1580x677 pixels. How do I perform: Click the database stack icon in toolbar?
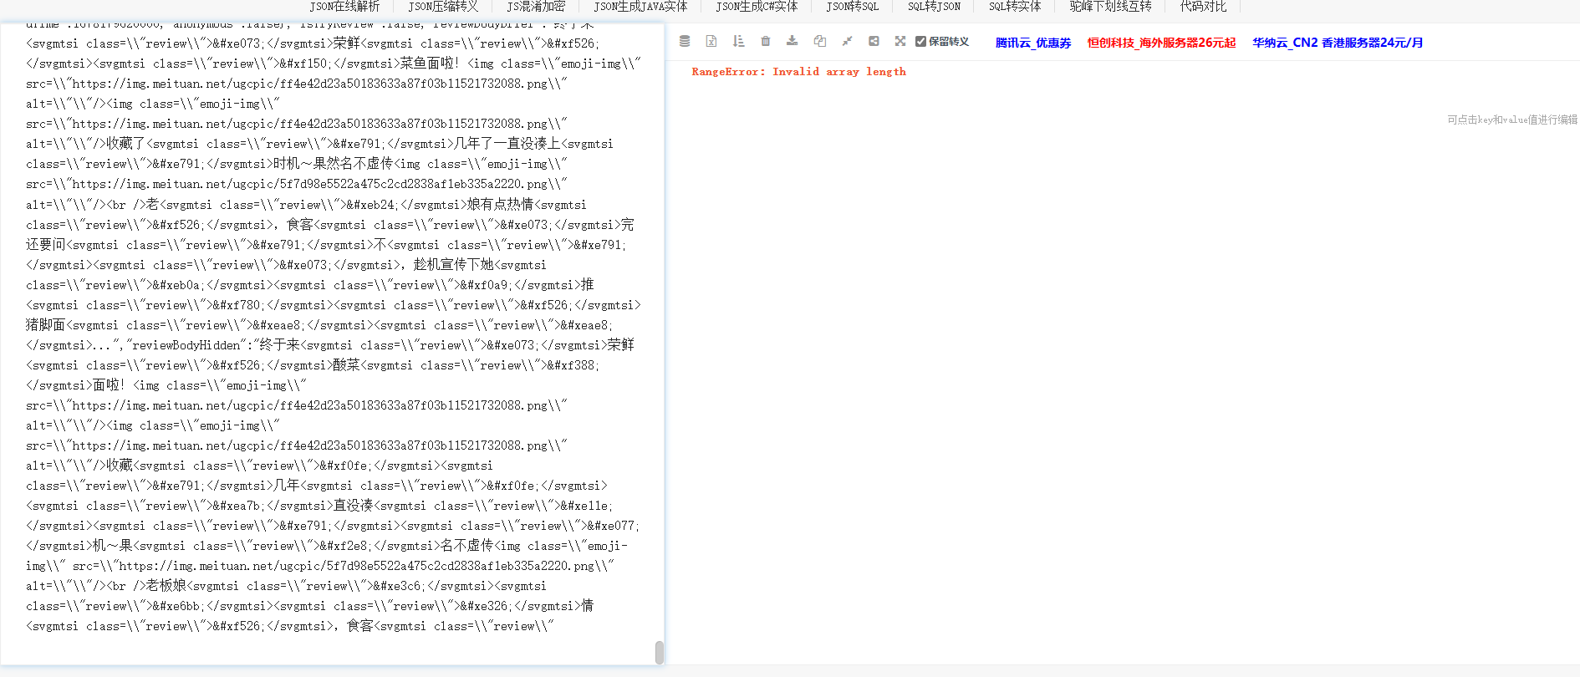click(685, 41)
